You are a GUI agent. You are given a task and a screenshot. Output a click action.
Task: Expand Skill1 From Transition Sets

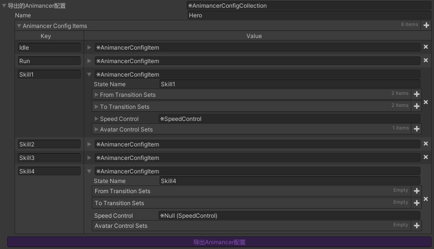click(96, 94)
